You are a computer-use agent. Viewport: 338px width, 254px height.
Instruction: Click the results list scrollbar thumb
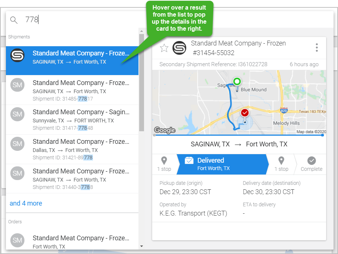tap(141, 82)
